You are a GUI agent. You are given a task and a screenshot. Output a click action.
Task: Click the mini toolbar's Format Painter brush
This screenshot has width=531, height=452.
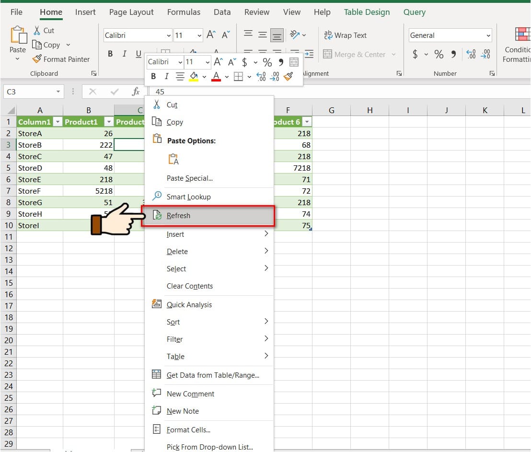pos(288,77)
